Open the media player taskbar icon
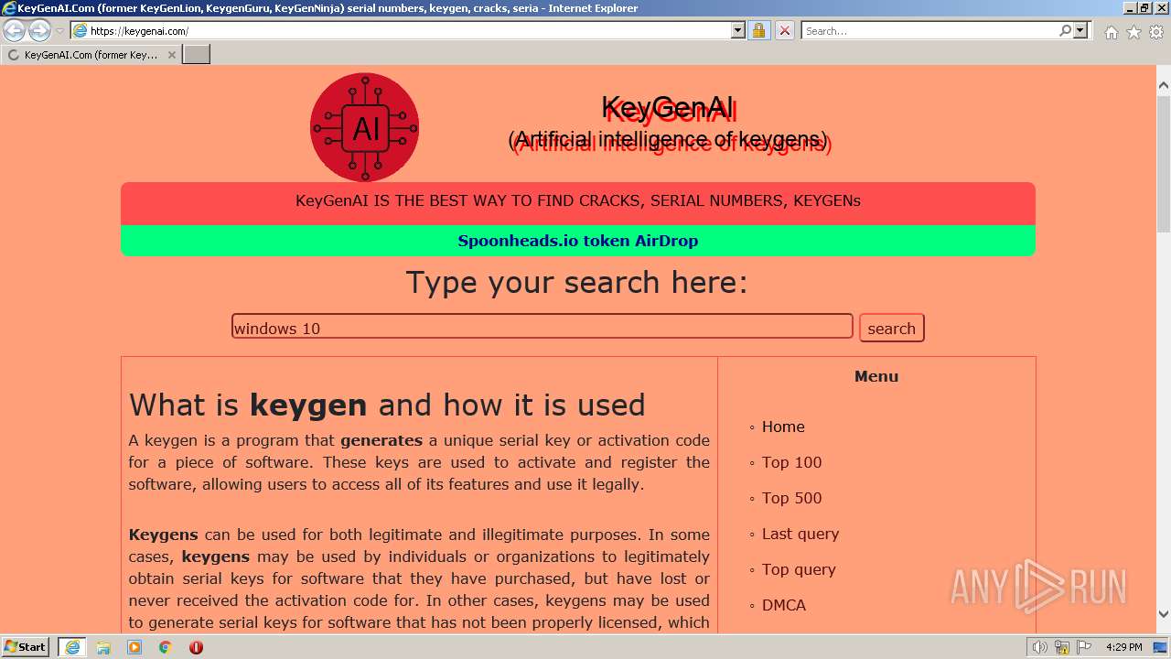This screenshot has height=659, width=1171. pos(134,647)
